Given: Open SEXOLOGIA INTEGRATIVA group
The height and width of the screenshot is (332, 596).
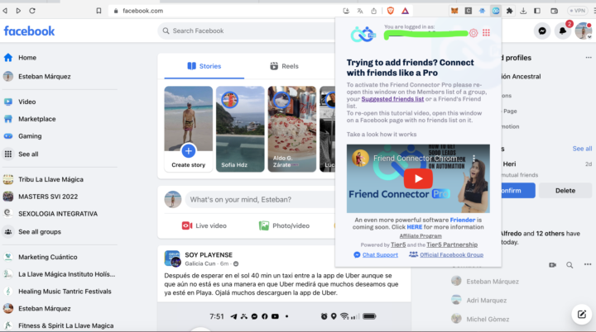Looking at the screenshot, I should [60, 214].
